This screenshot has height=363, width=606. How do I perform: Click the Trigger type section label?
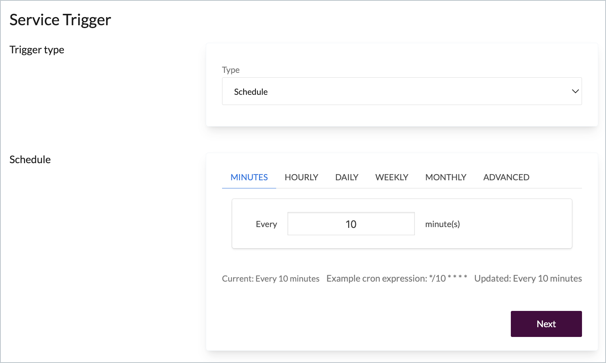tap(37, 50)
